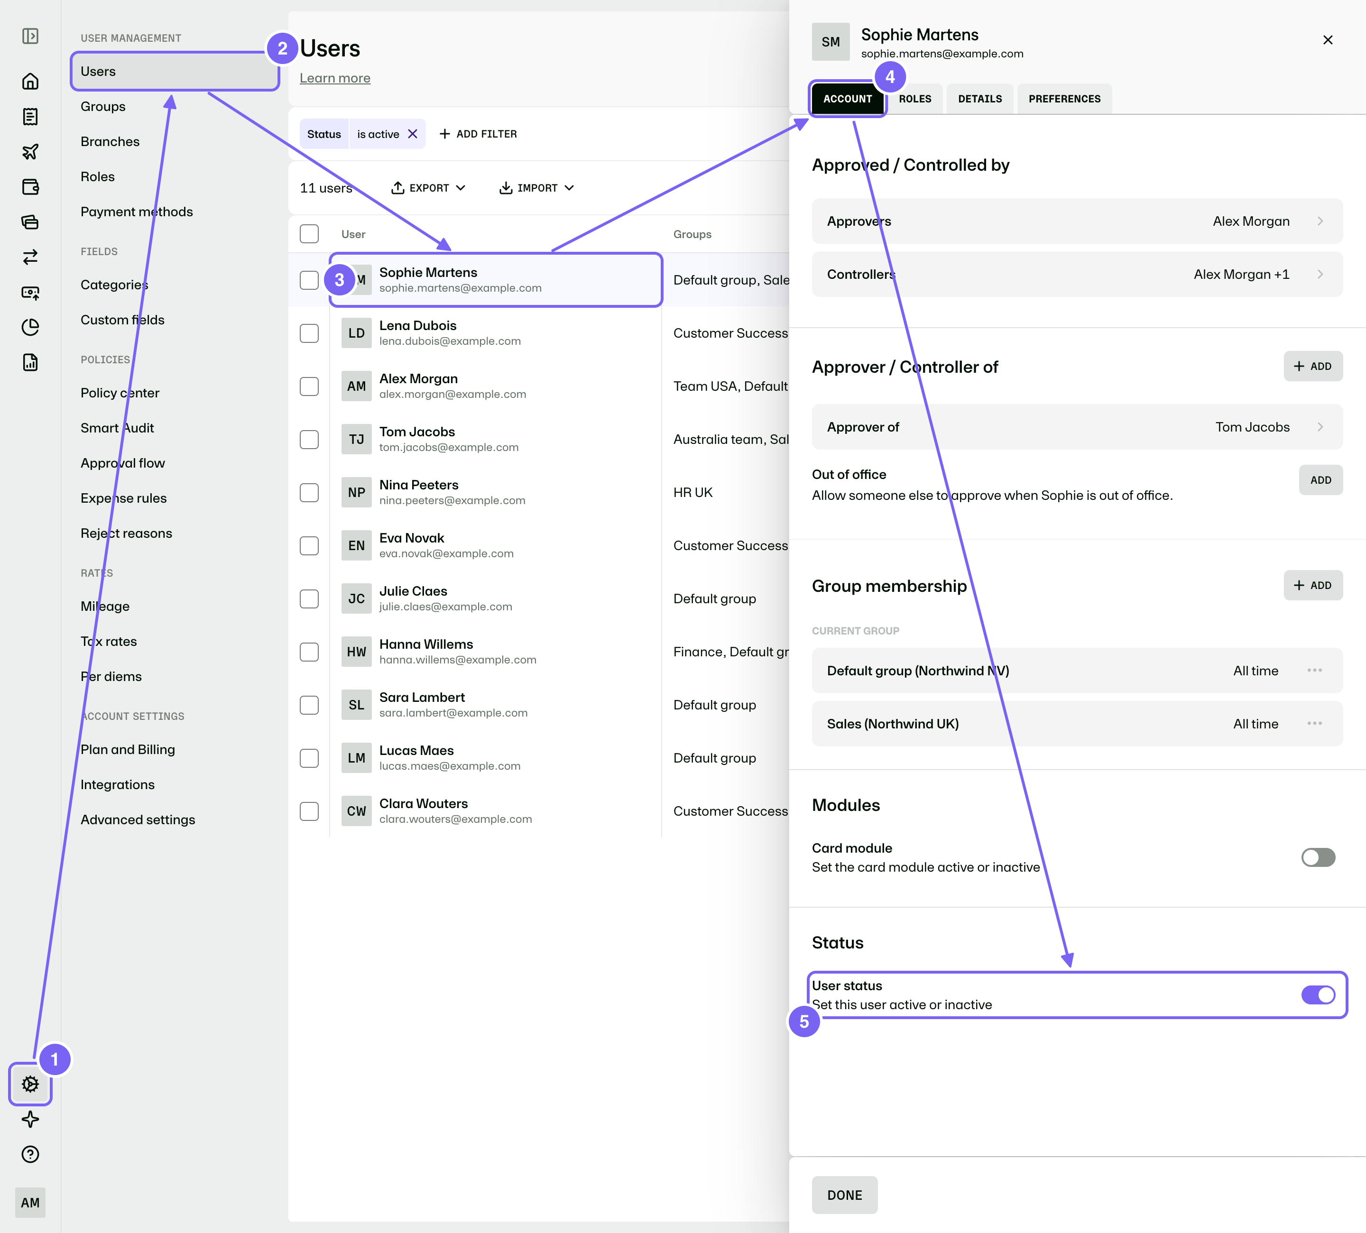Open the sparkle AI assistant icon
This screenshot has height=1233, width=1366.
click(x=30, y=1119)
